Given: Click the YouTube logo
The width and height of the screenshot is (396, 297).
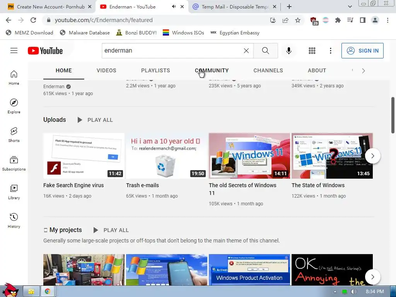Looking at the screenshot, I should click(45, 51).
